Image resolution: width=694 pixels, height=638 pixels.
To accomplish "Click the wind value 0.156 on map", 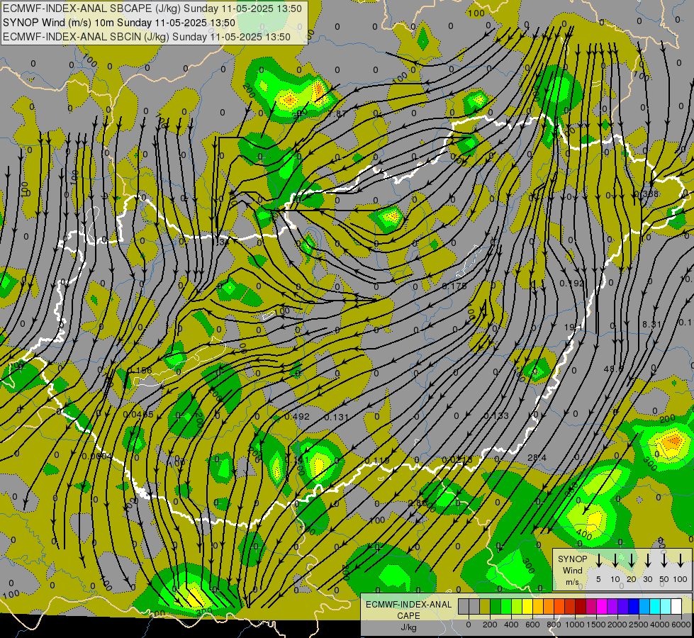I will [x=140, y=371].
